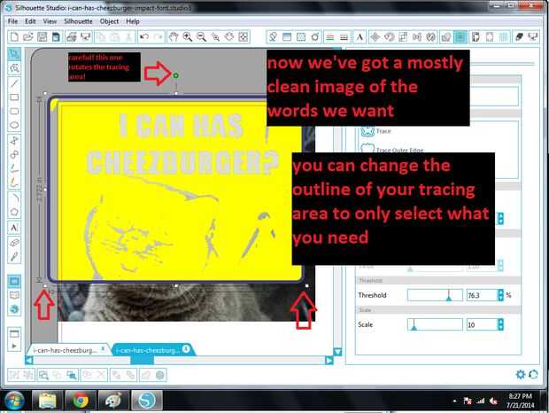Open the Trace window icon in toolbar
The image size is (549, 413).
pos(460,37)
